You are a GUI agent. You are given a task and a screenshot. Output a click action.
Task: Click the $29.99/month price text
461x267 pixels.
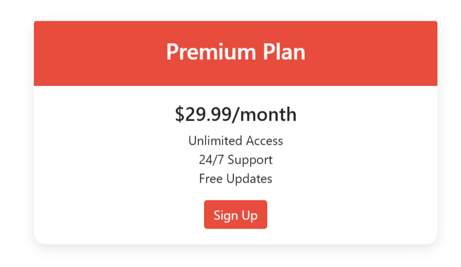click(236, 114)
